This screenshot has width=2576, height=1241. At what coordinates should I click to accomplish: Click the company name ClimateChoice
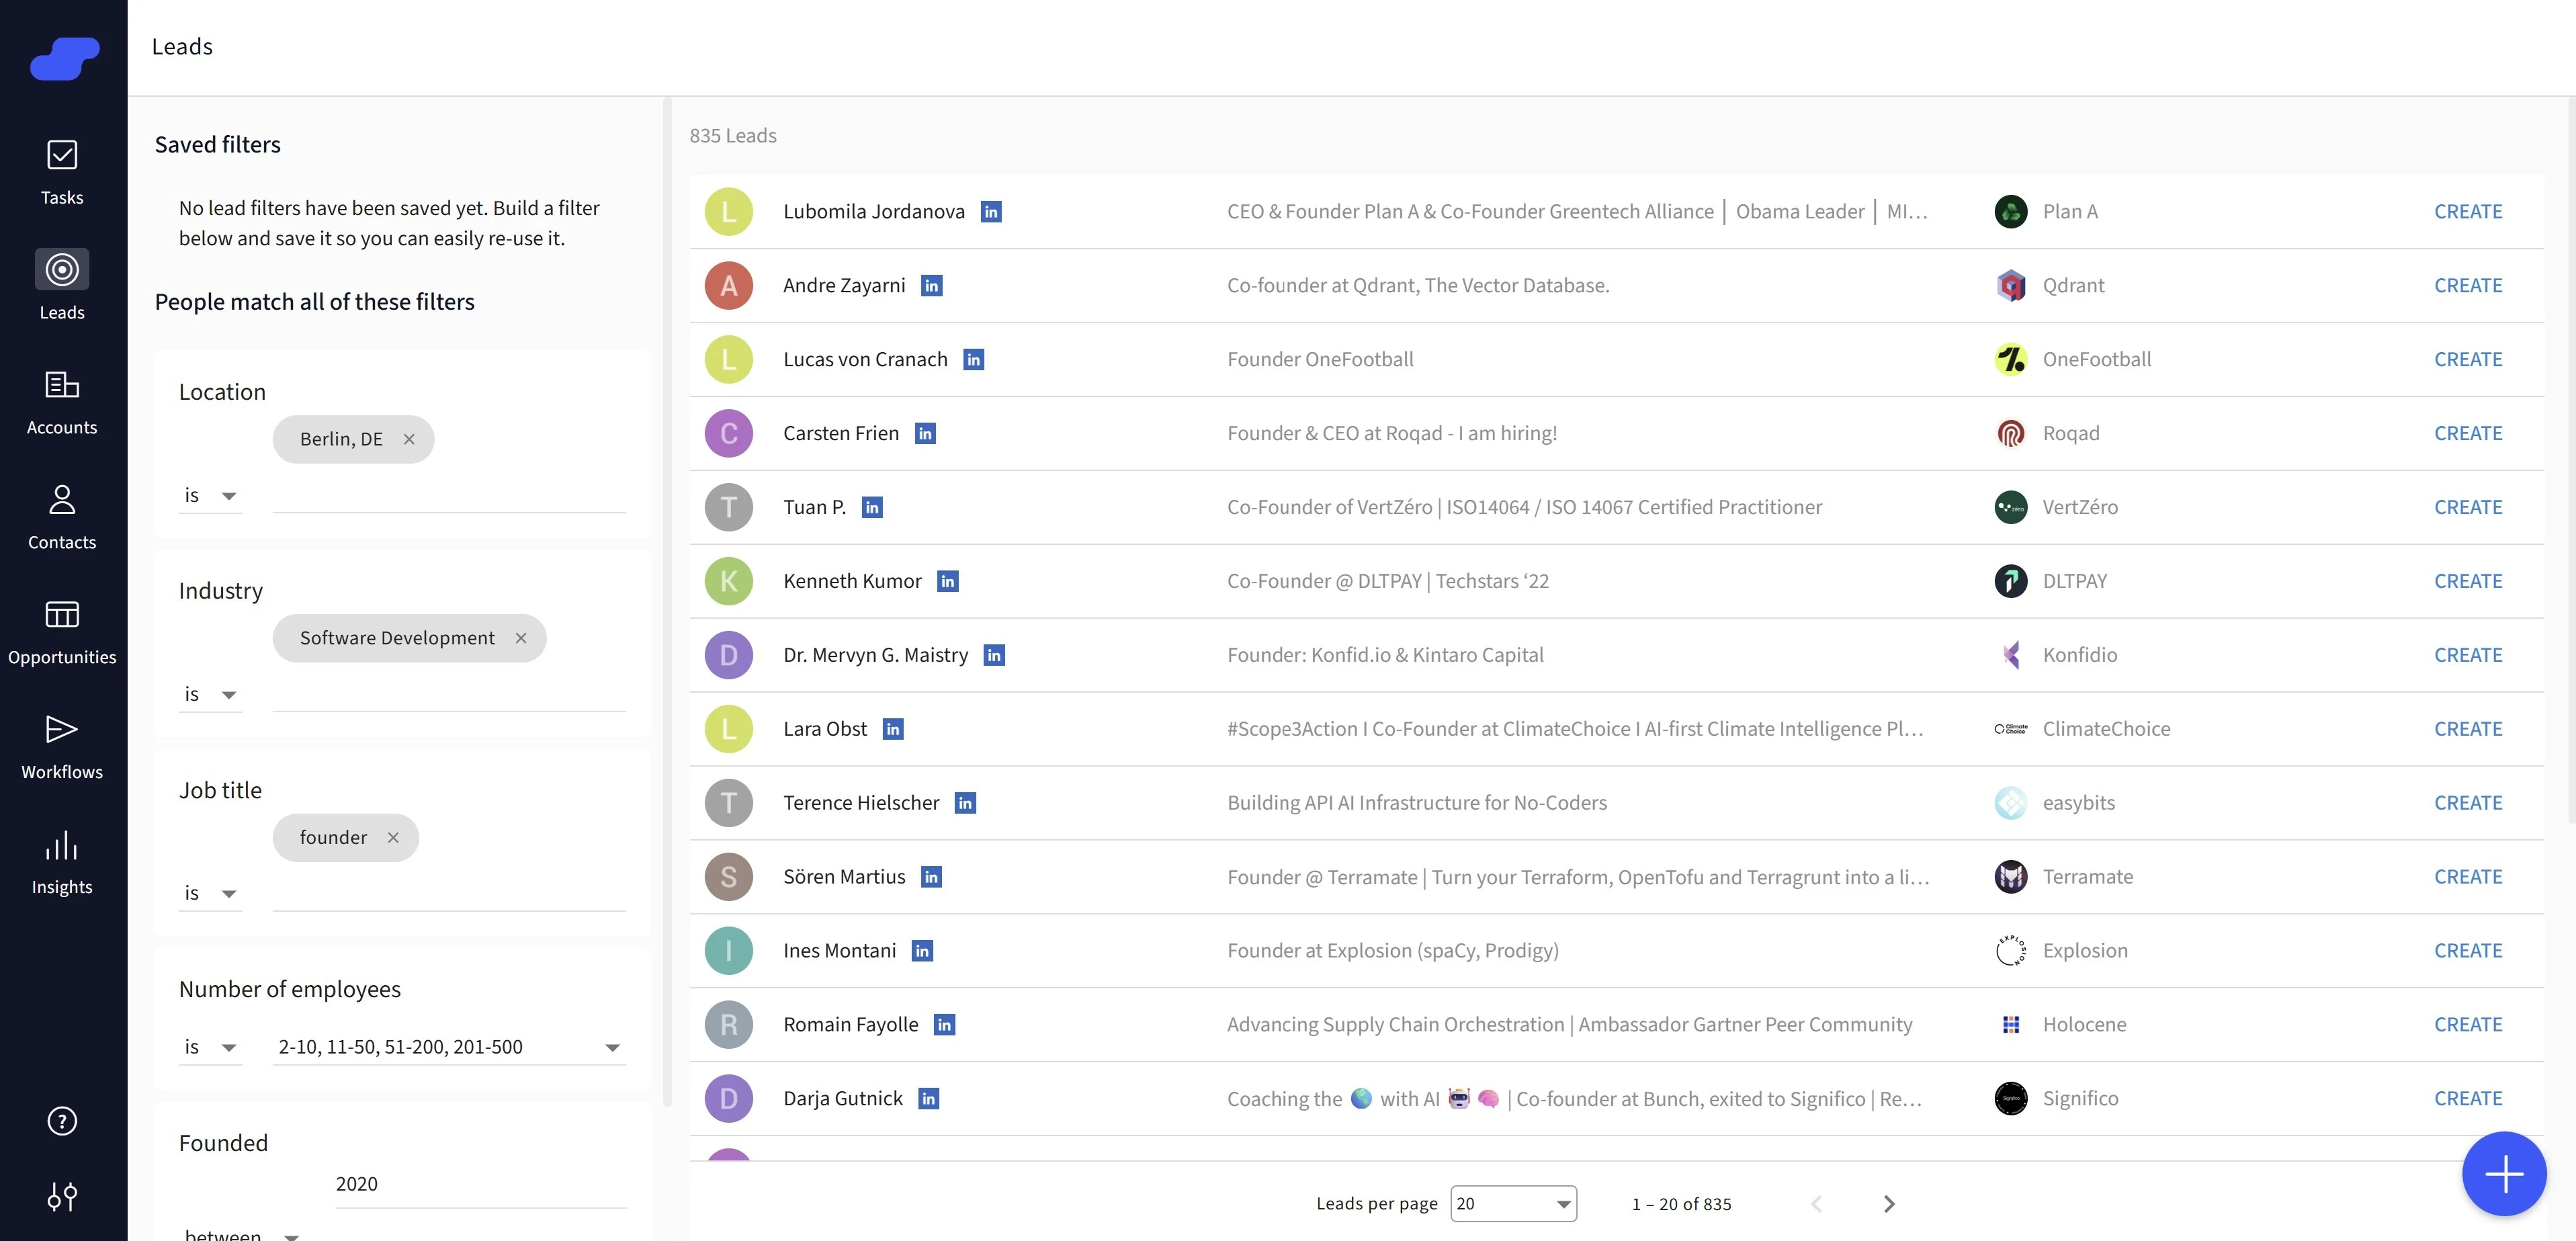pos(2106,730)
